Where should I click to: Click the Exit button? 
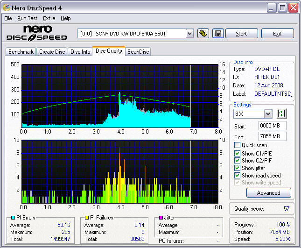pyautogui.click(x=277, y=34)
